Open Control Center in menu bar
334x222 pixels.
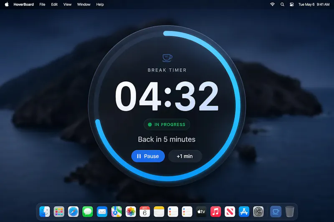tap(291, 4)
